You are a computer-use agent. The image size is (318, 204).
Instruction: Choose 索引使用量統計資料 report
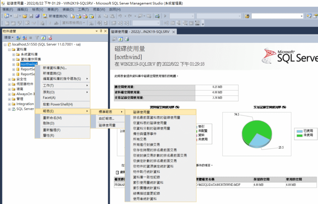pos(161,183)
